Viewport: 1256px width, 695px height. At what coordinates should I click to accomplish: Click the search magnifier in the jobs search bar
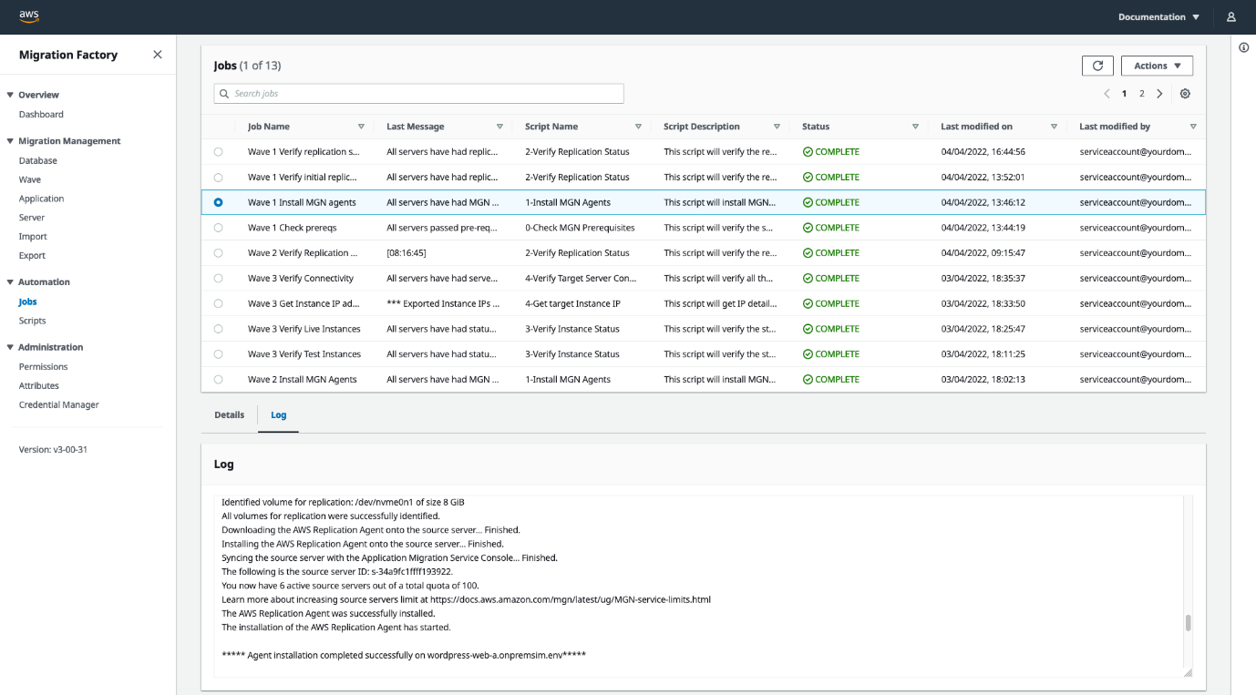click(223, 93)
